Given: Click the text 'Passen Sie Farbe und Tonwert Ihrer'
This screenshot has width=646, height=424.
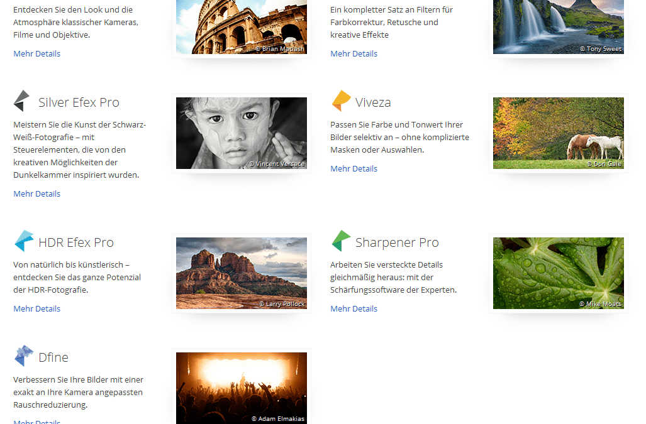Looking at the screenshot, I should coord(396,124).
